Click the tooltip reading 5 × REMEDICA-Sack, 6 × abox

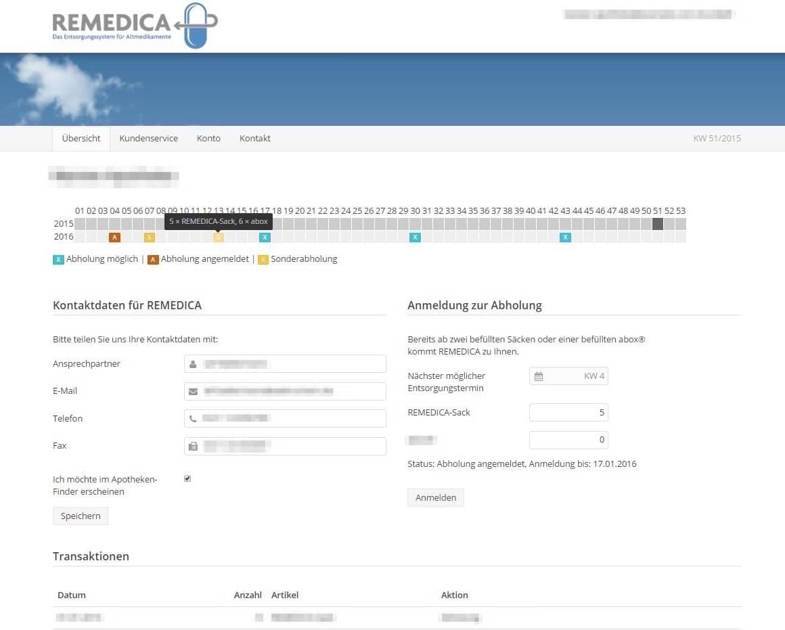click(219, 221)
